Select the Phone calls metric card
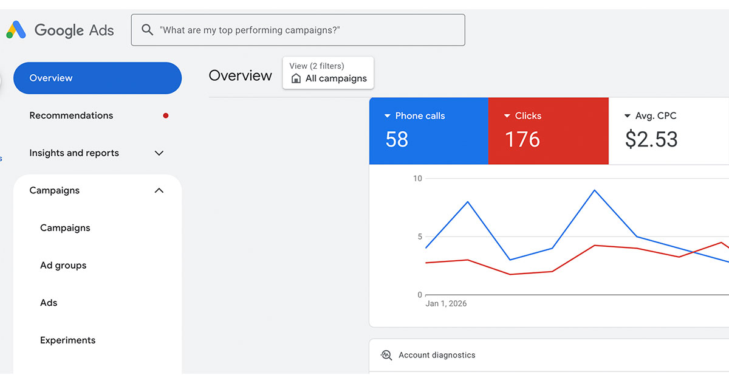The image size is (729, 383). 428,131
